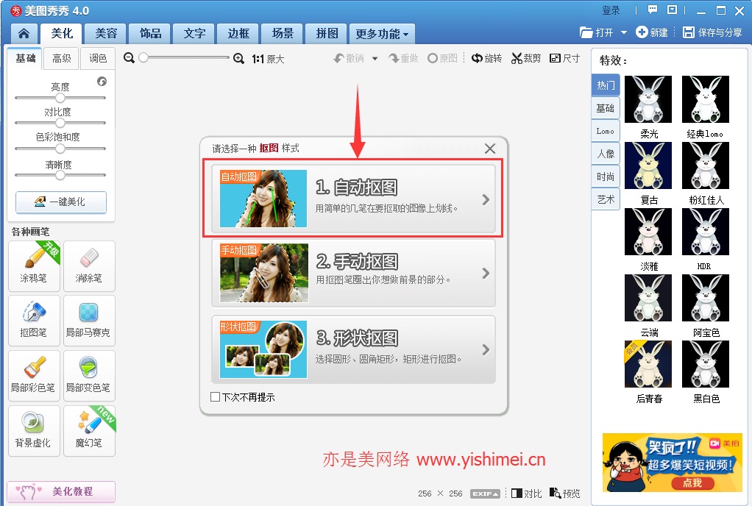Apply the 复古 effect thumbnail

point(648,165)
